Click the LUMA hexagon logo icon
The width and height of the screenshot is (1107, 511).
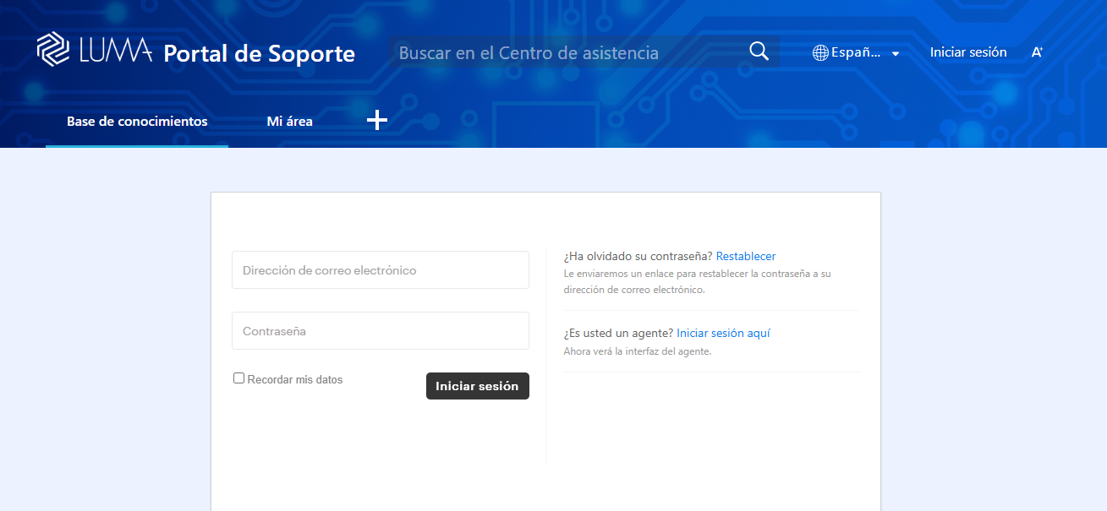click(x=53, y=48)
